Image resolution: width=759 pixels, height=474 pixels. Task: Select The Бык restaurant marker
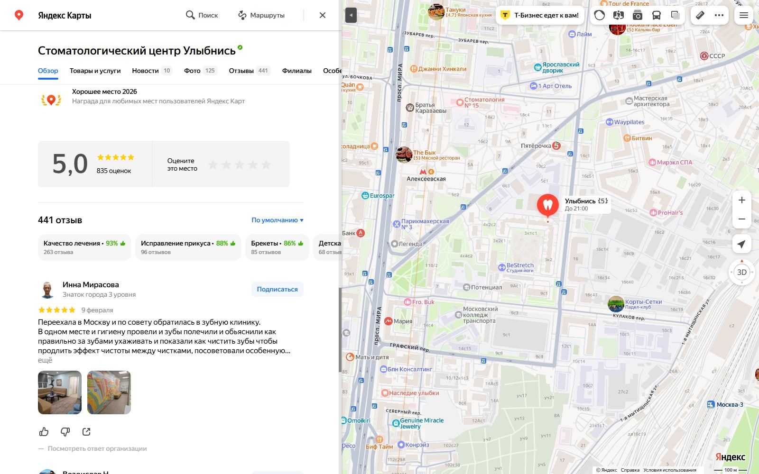(x=404, y=155)
